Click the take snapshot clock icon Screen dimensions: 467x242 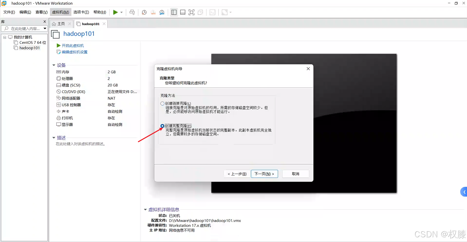[x=144, y=12]
